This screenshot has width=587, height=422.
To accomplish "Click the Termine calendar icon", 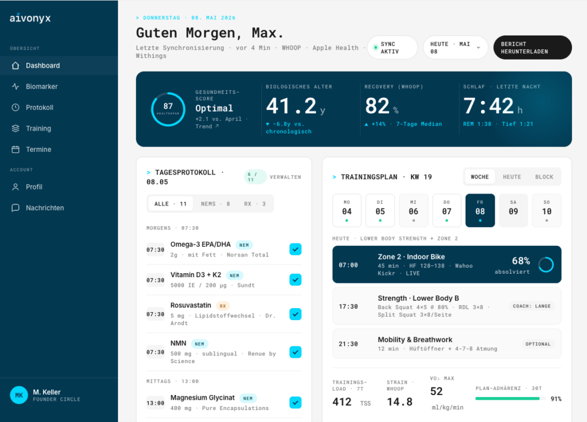I will click(x=15, y=149).
